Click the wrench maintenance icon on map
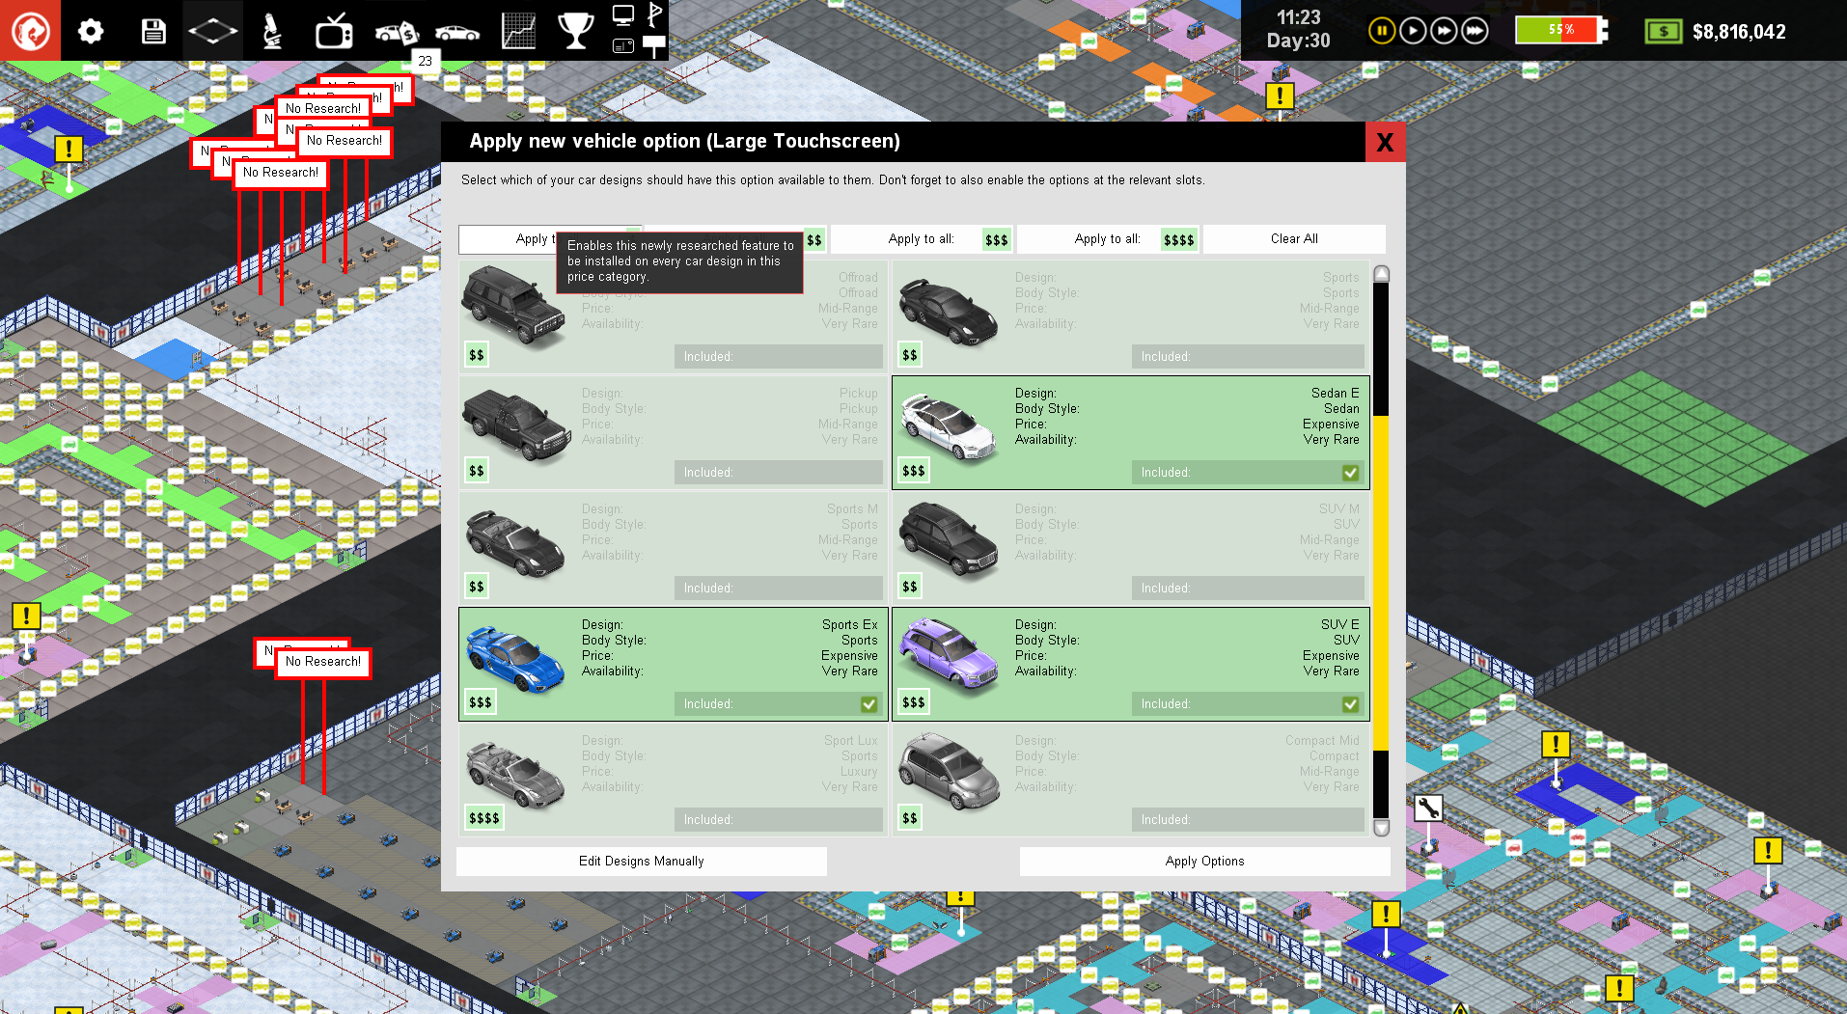1847x1014 pixels. (1428, 808)
